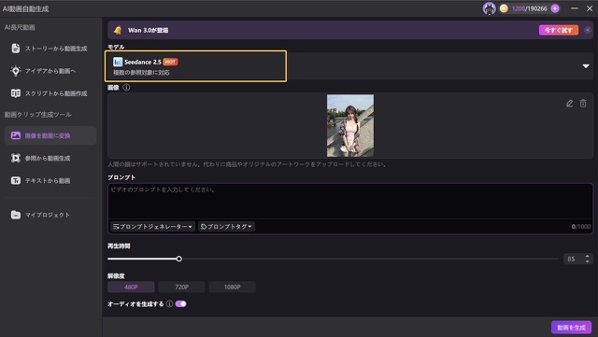Focus the prompt text field
Screen dimensions: 598x337
pyautogui.click(x=350, y=202)
